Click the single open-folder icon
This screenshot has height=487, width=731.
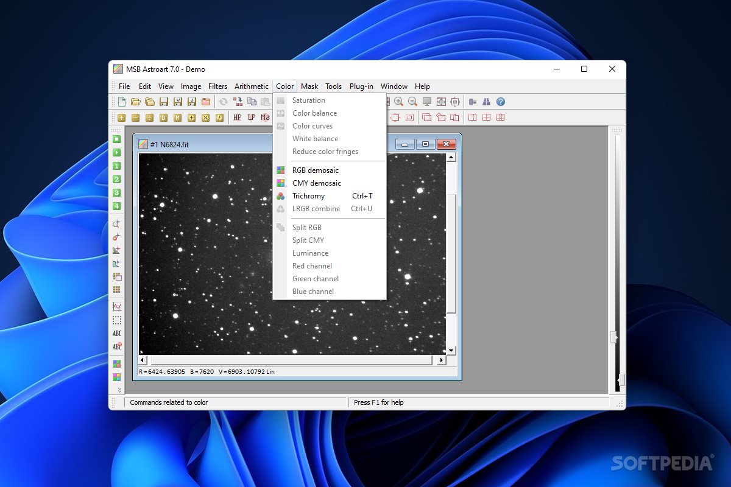136,102
